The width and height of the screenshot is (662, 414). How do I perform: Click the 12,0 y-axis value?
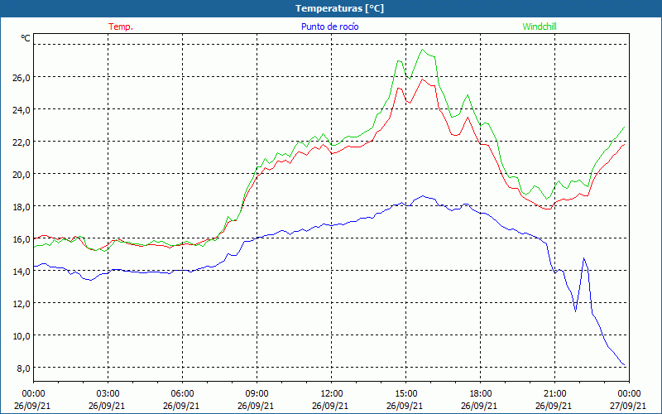[x=23, y=303]
